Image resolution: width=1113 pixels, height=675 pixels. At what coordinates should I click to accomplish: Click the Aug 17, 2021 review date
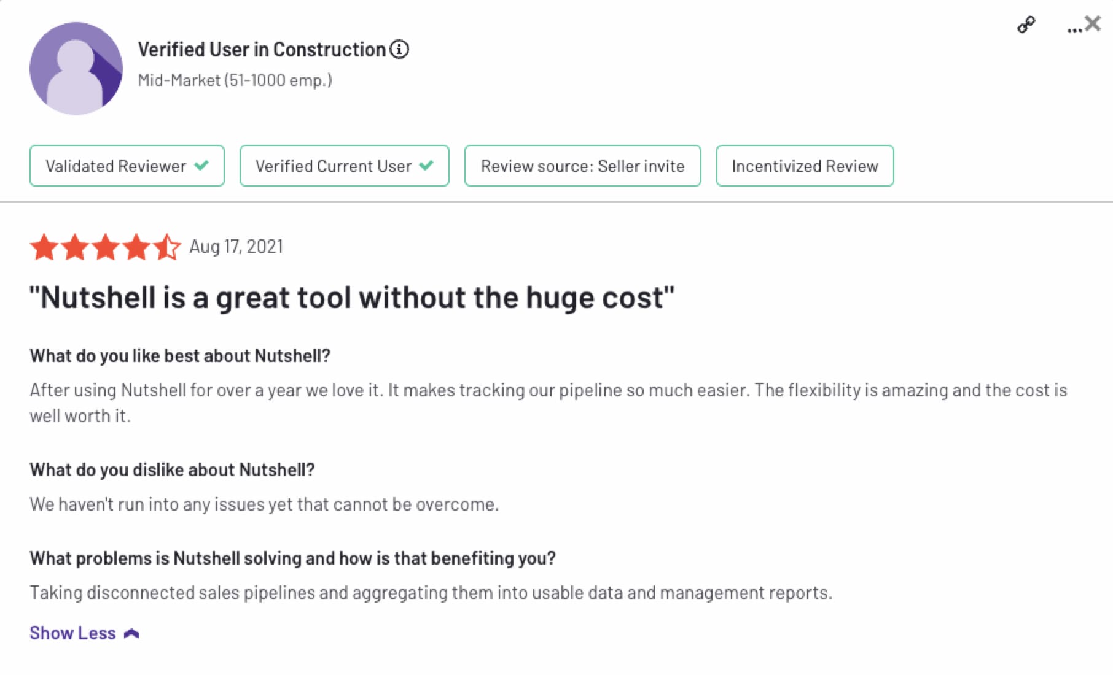click(236, 247)
